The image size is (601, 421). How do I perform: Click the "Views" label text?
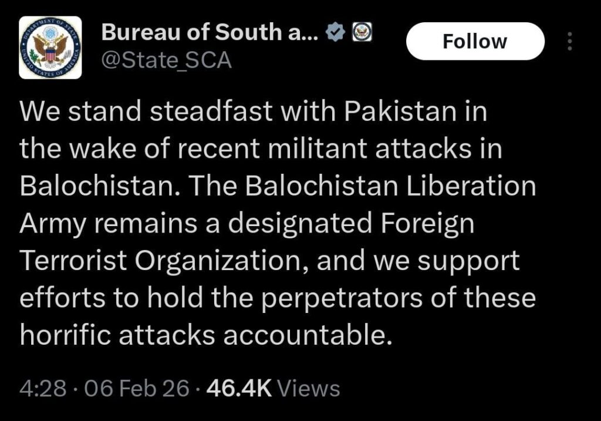coord(308,388)
